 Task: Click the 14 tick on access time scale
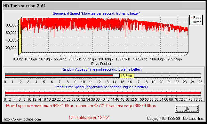point(114,82)
